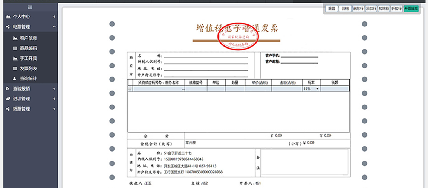The width and height of the screenshot is (428, 188).
Task: Click the 客户邮箱 input field
Action: point(300,62)
